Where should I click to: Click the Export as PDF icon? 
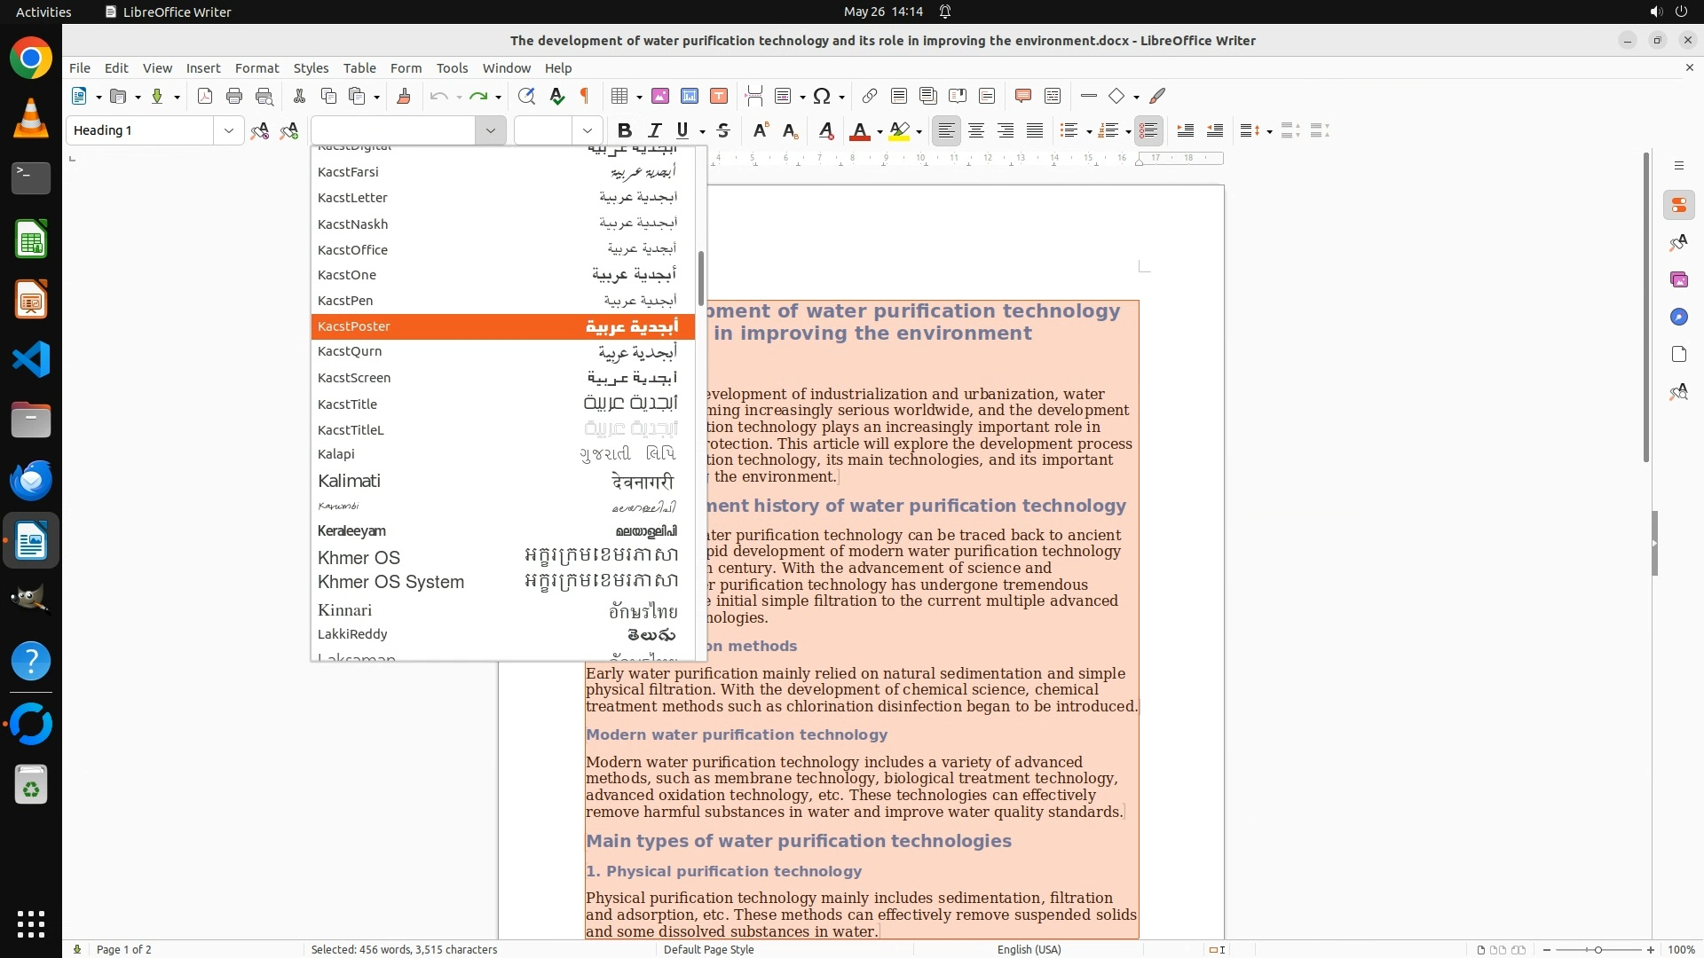coord(205,96)
